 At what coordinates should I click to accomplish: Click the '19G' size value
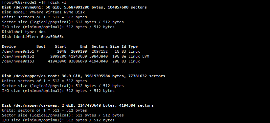(x=116, y=56)
